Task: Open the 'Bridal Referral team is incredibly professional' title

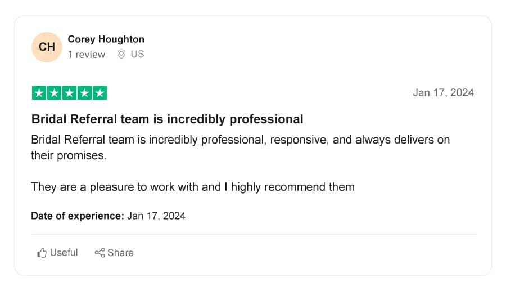Action: point(167,119)
